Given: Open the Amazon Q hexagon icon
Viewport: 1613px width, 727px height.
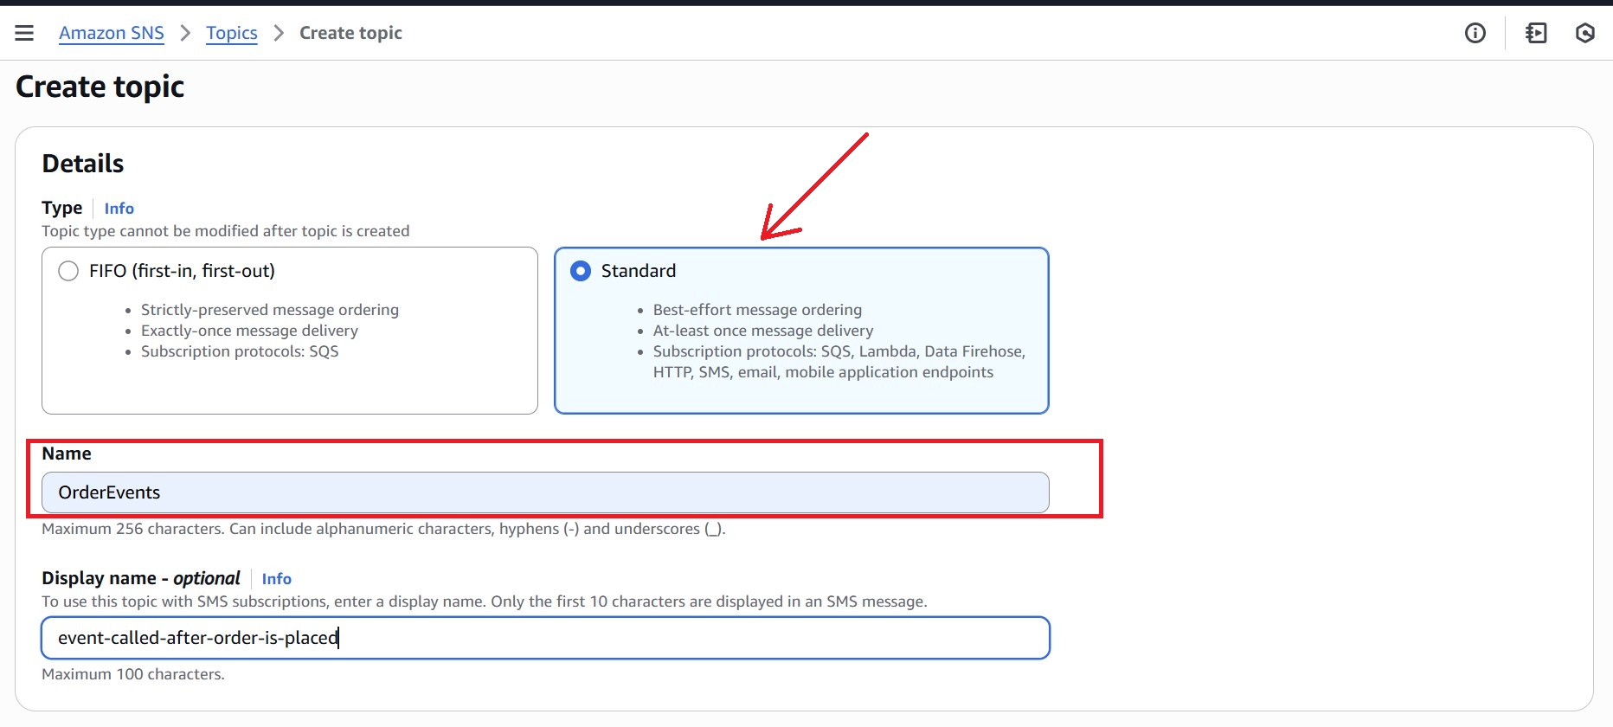Looking at the screenshot, I should pyautogui.click(x=1584, y=33).
